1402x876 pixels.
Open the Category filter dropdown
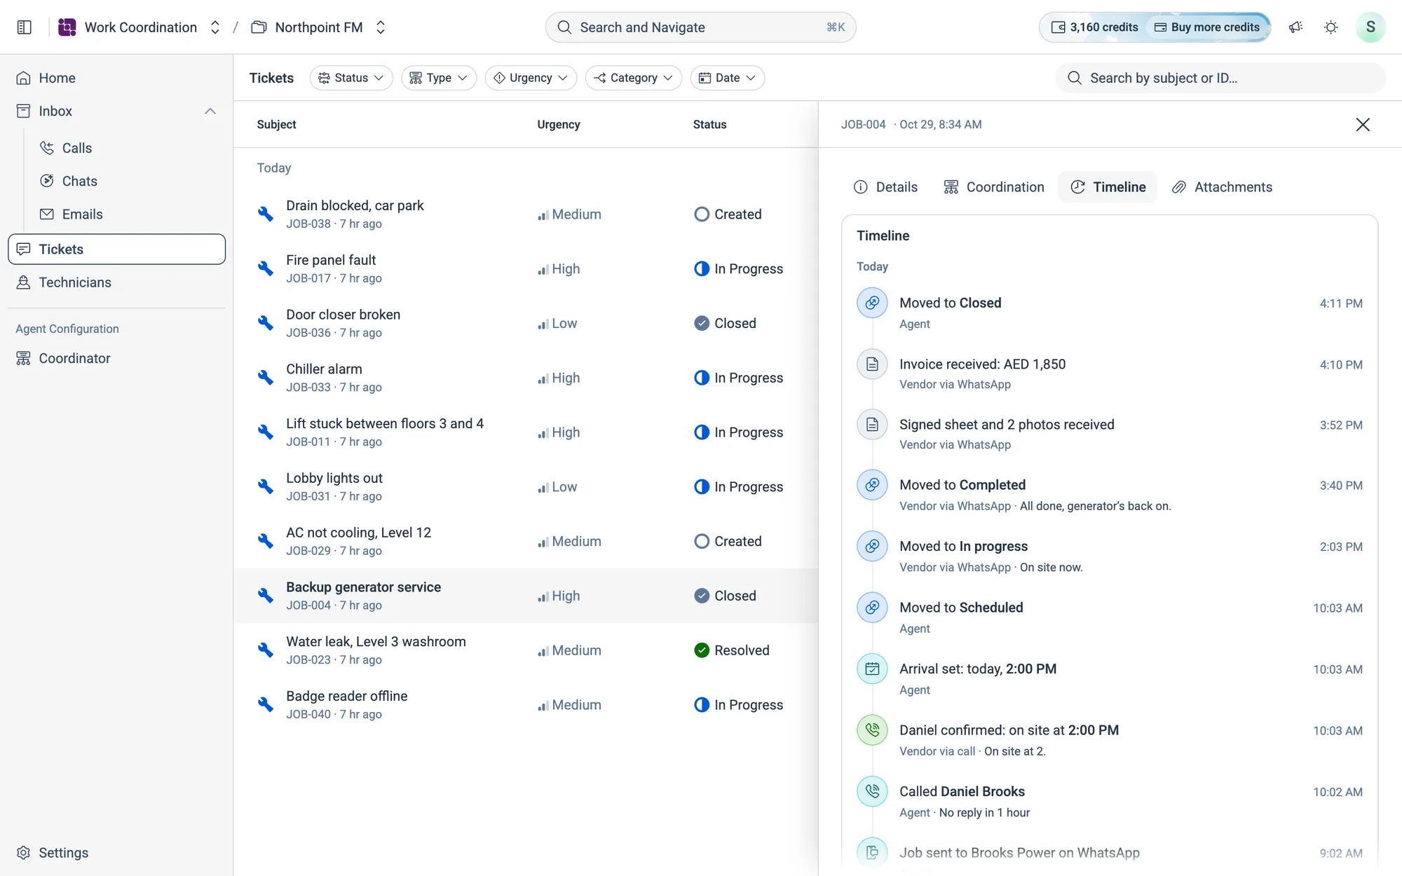634,78
